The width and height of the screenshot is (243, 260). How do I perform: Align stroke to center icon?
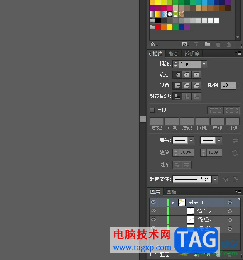click(x=177, y=97)
